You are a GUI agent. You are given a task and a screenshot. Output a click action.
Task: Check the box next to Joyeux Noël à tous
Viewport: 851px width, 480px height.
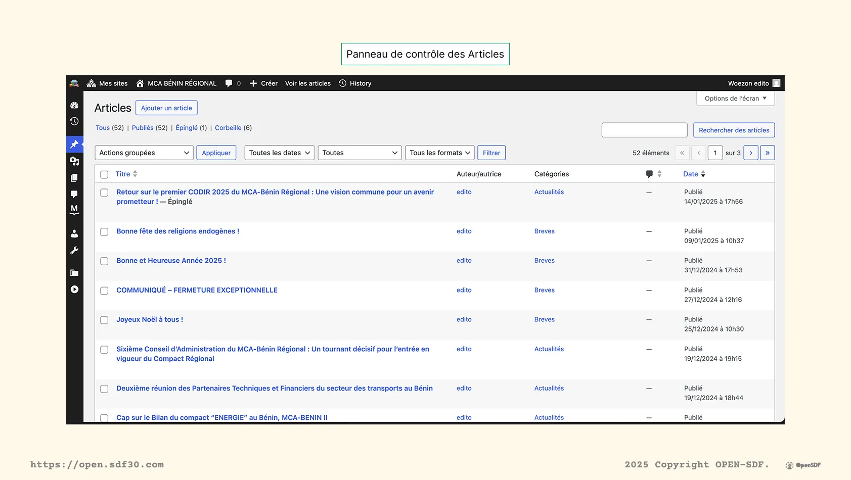coord(104,320)
